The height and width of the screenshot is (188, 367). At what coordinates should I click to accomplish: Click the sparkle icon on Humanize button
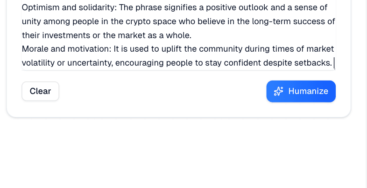pyautogui.click(x=278, y=91)
